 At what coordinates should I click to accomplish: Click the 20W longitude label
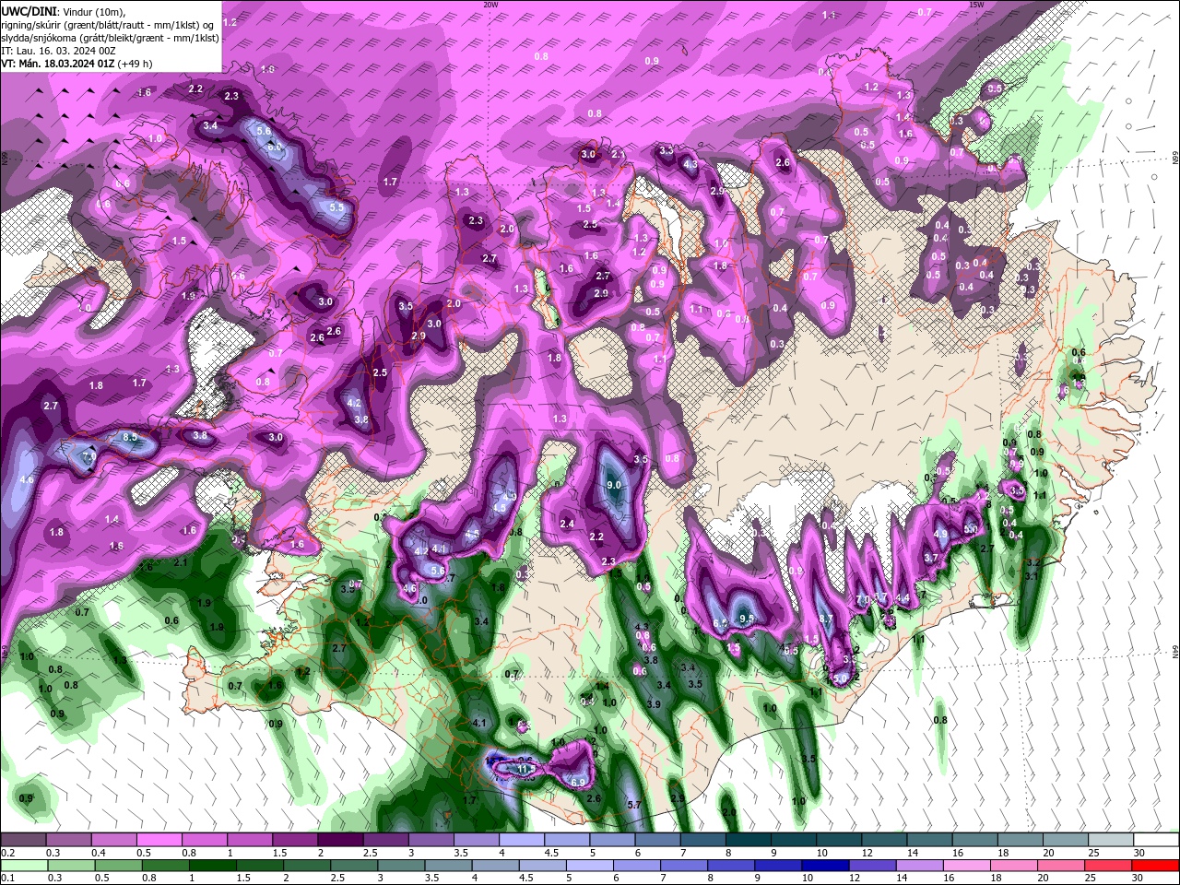click(490, 5)
